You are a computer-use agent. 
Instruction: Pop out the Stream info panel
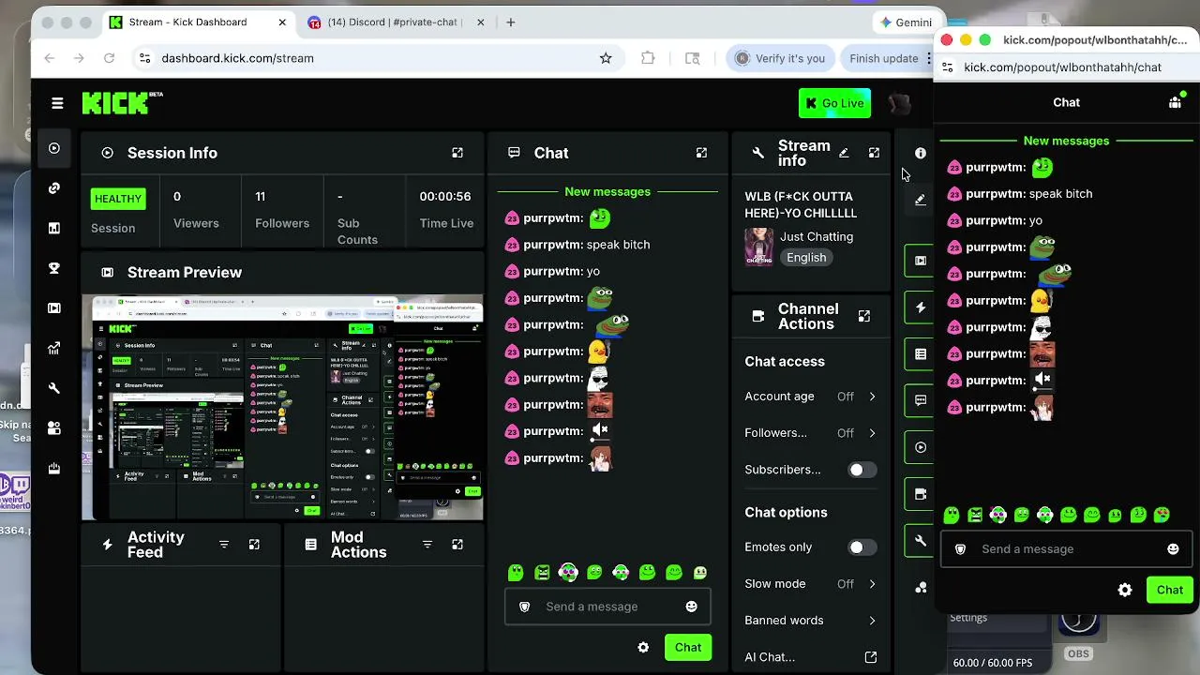pos(874,153)
